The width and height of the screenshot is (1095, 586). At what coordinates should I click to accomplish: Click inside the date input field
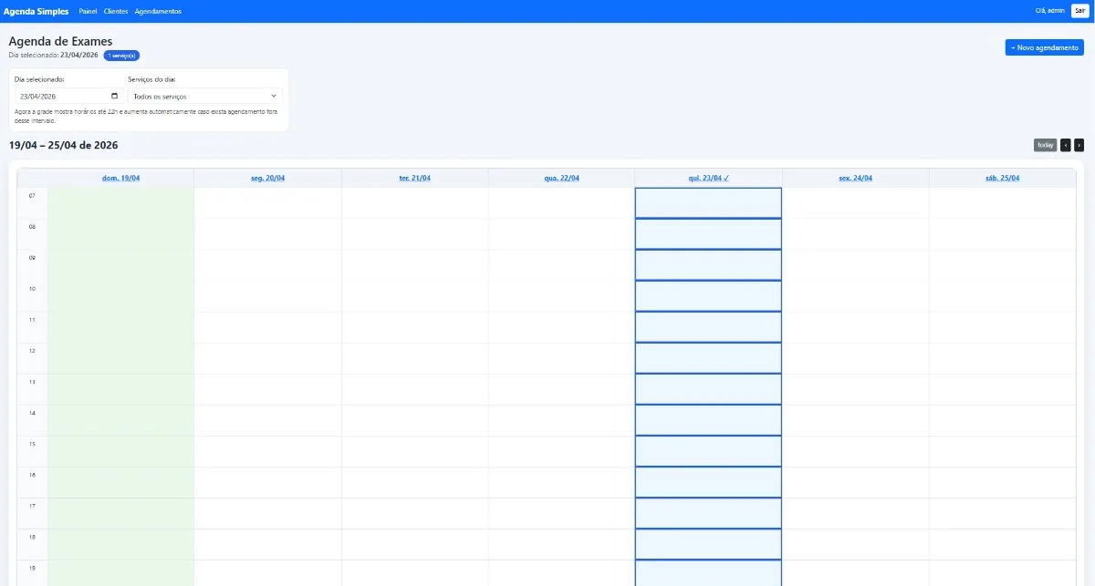57,96
